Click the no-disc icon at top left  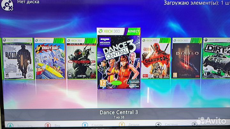pos(7,5)
